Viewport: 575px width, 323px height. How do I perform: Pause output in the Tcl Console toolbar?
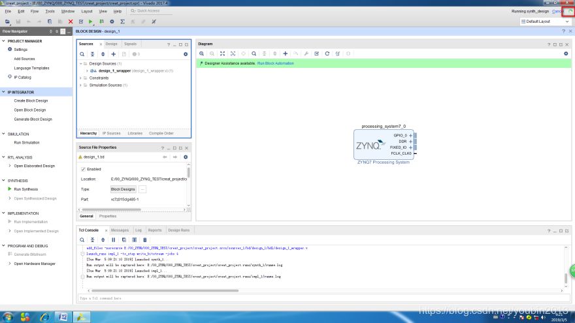coord(113,240)
